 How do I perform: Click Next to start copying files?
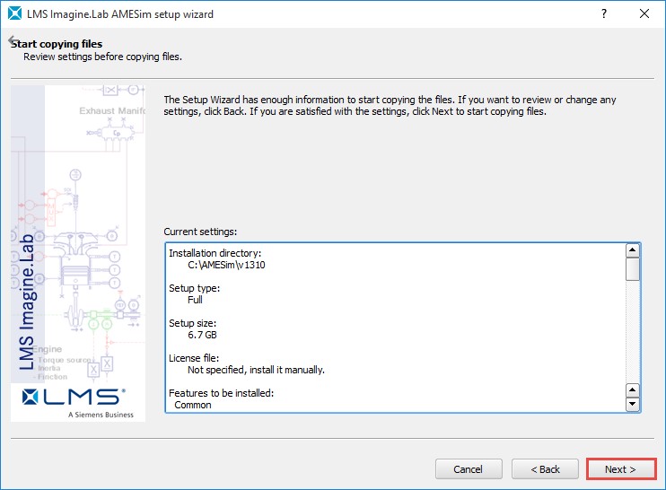(620, 469)
